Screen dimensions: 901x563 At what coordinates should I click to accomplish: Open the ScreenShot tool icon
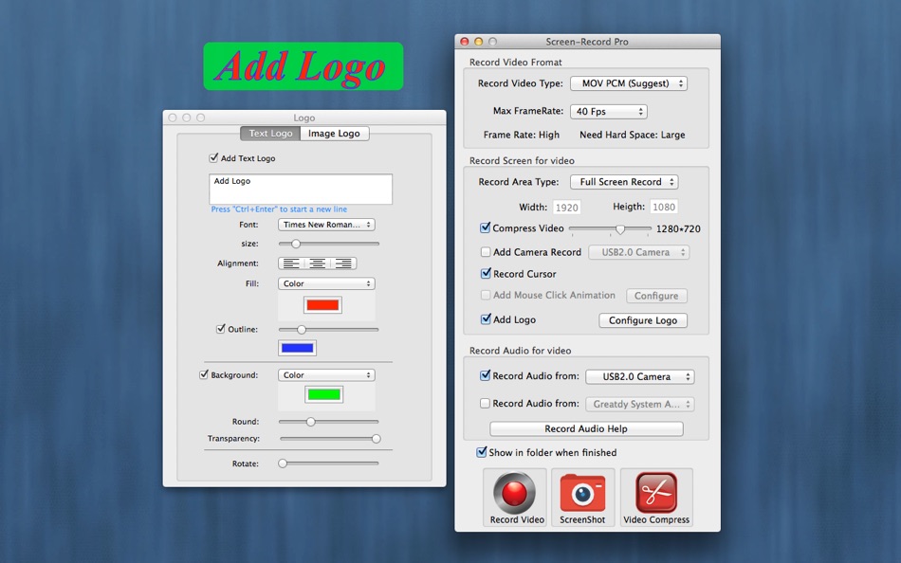pos(582,491)
